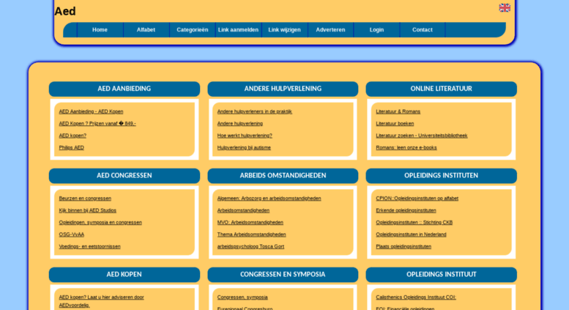Click the Login menu item

coord(376,30)
